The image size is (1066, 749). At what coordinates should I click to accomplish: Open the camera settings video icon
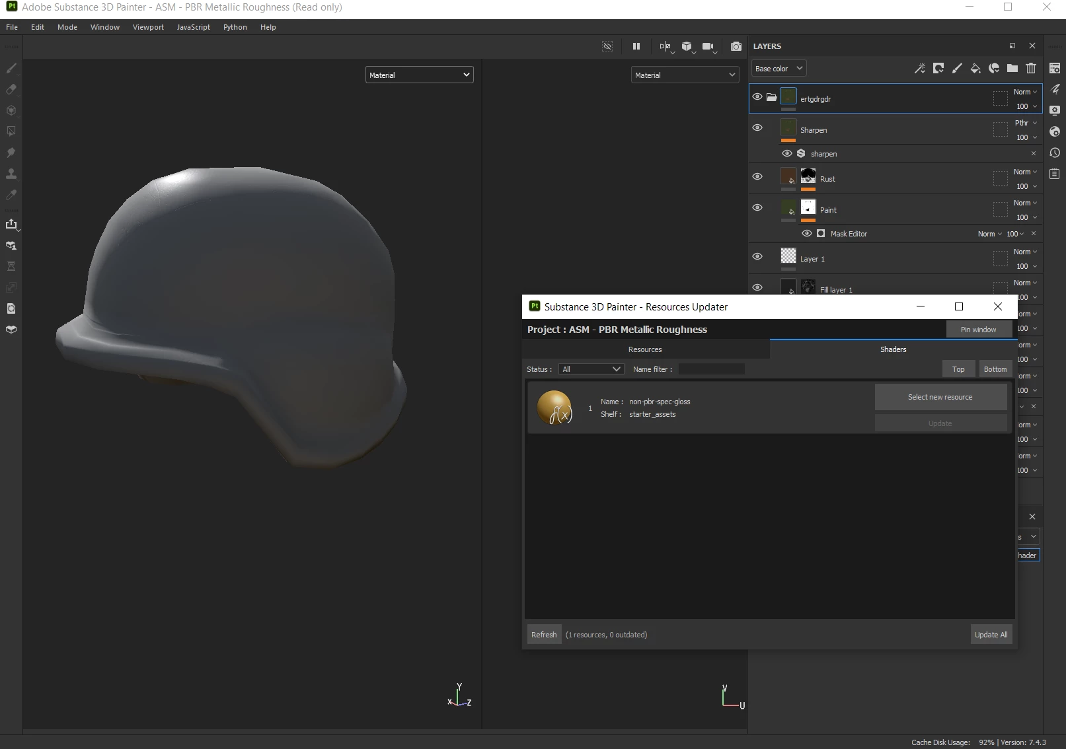[708, 46]
